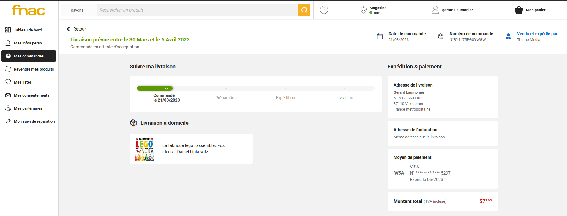This screenshot has height=216, width=567.
Task: Click the LEGO book cover thumbnail
Action: [x=145, y=149]
